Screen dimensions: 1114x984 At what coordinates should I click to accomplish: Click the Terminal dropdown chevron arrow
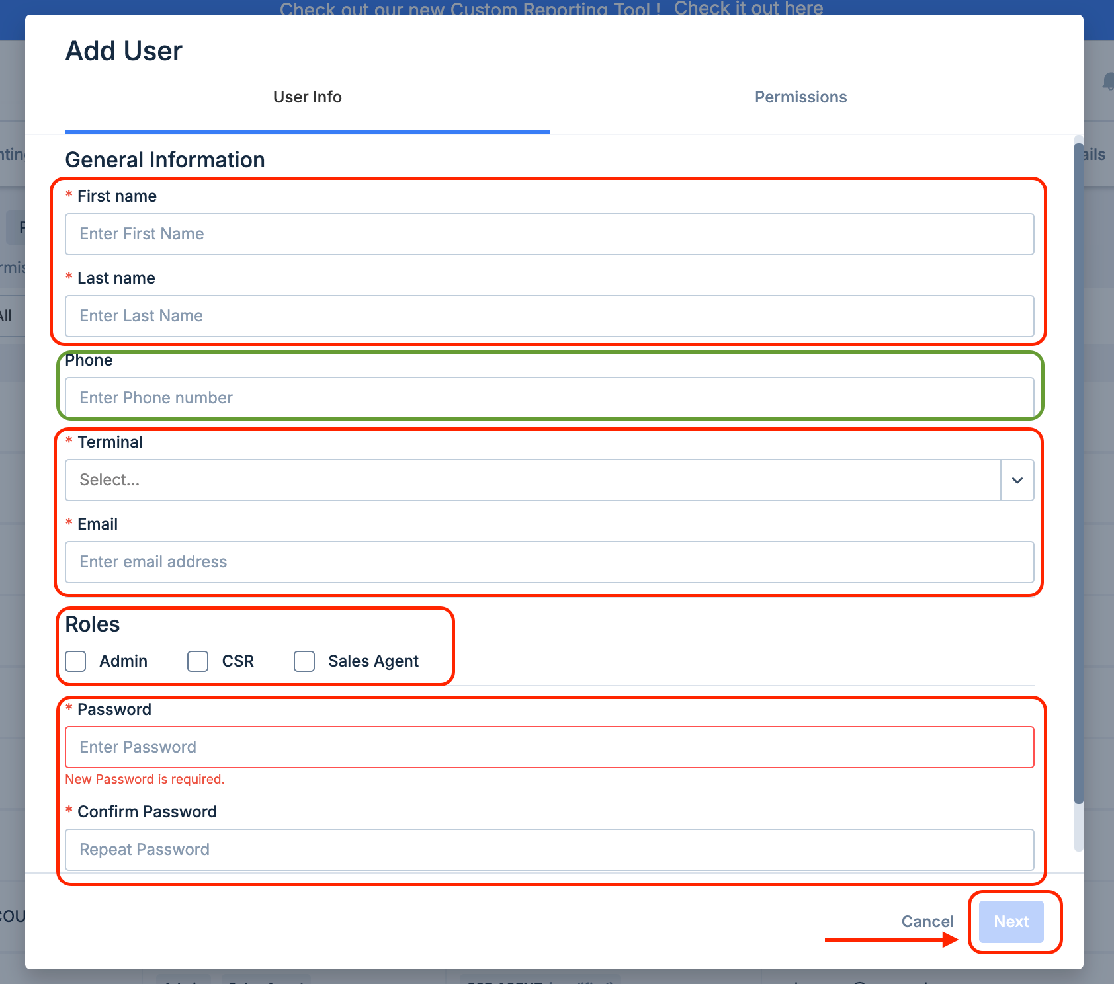click(x=1017, y=480)
